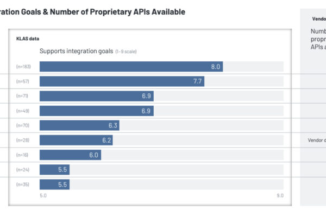Click the 5.0 axis minimum label

tap(43, 195)
